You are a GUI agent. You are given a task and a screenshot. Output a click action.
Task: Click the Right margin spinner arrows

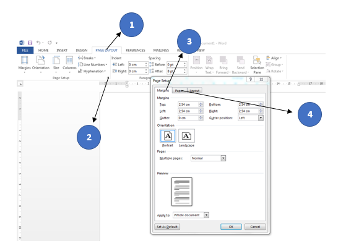tap(261, 111)
